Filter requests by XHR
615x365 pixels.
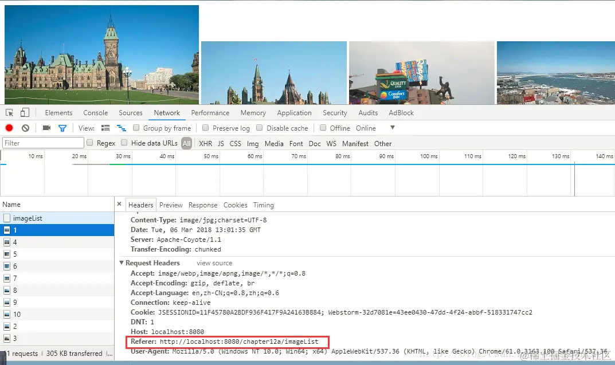206,143
